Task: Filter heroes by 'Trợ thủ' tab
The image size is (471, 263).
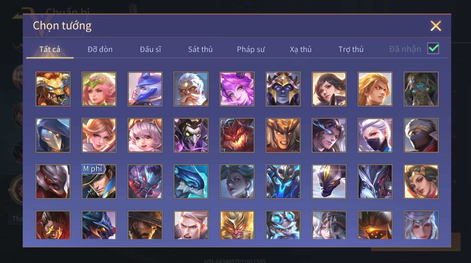Action: (x=351, y=49)
